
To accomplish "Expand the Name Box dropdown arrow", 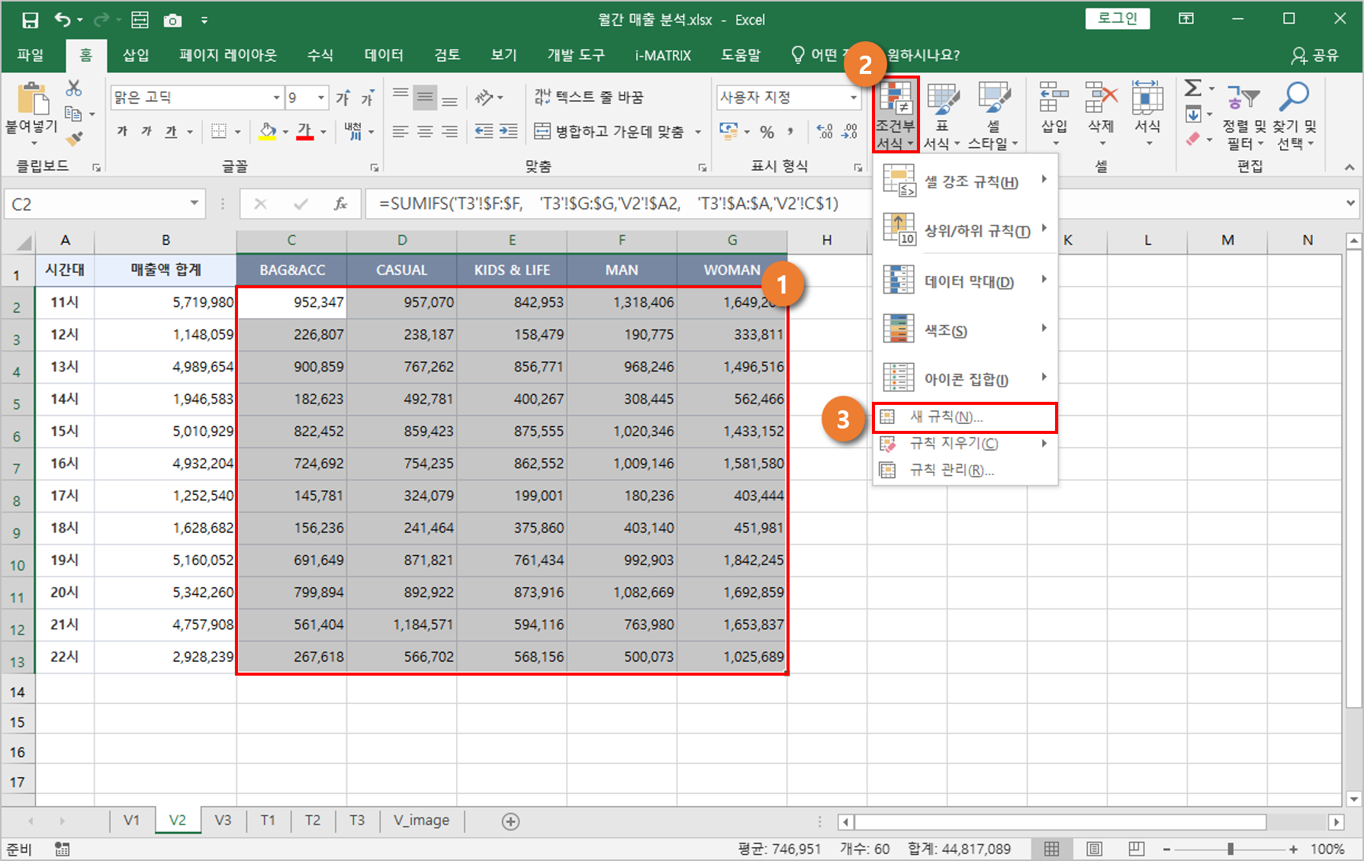I will [x=195, y=204].
